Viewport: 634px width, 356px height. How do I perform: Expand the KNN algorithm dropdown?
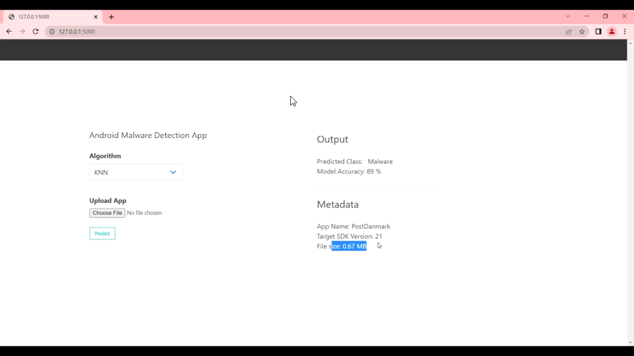coord(136,172)
